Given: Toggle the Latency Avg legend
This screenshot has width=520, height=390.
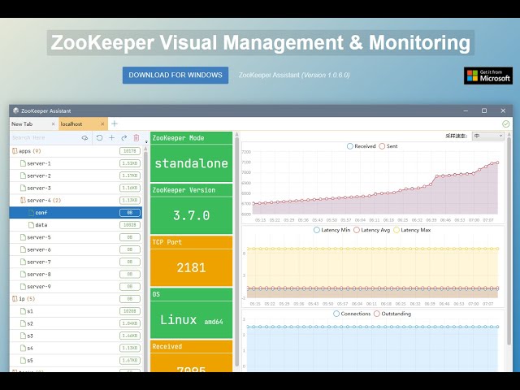Looking at the screenshot, I should tap(372, 230).
